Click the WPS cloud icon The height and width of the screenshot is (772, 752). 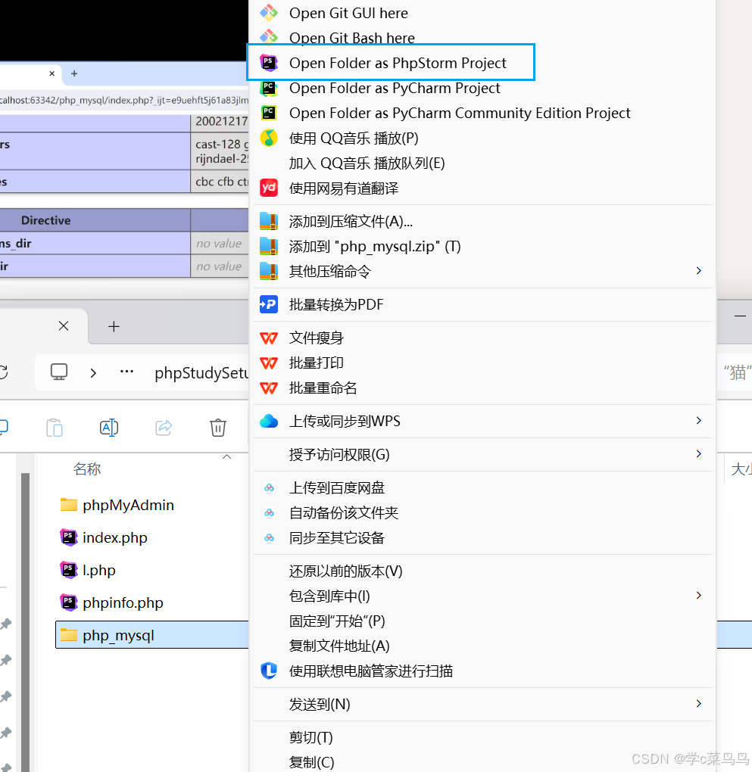[x=269, y=422]
